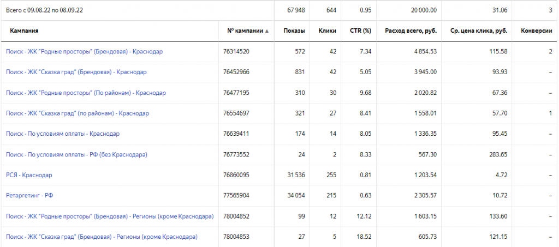Open campaign По условиям оплаты - РФ (без Краснодара)
Image resolution: width=559 pixels, height=247 pixels.
click(x=76, y=155)
